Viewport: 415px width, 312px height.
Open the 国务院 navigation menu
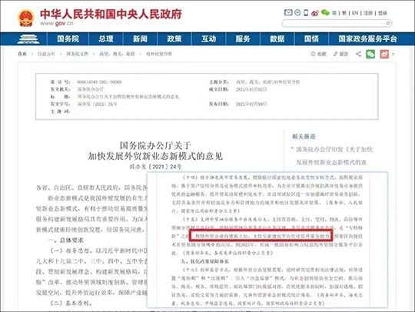point(68,39)
